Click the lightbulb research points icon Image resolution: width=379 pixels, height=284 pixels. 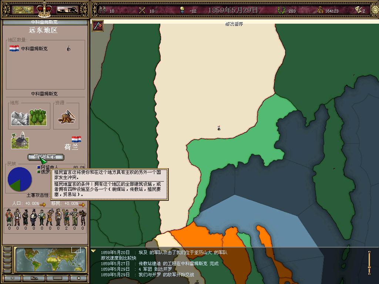click(182, 10)
